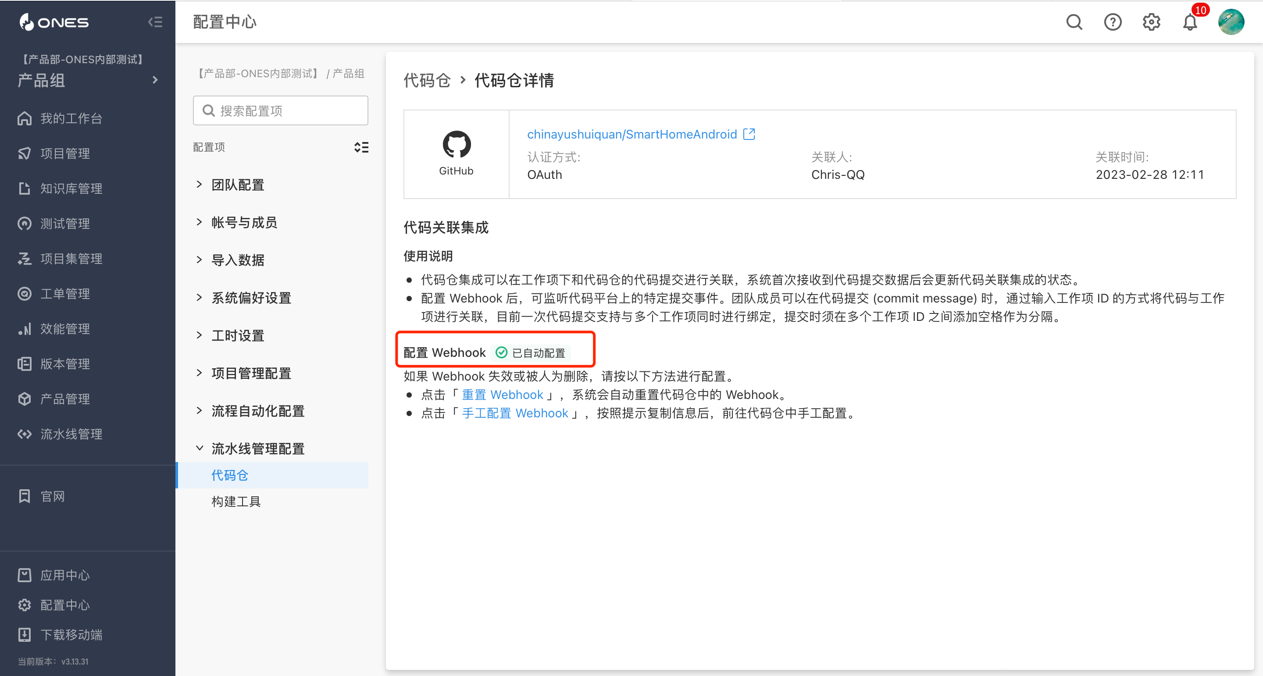Click the GitHub logo icon
Viewport: 1263px width, 676px height.
point(457,144)
